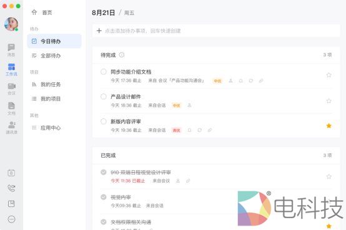Click the info icon beside 待完成
This screenshot has width=346, height=230.
click(122, 55)
